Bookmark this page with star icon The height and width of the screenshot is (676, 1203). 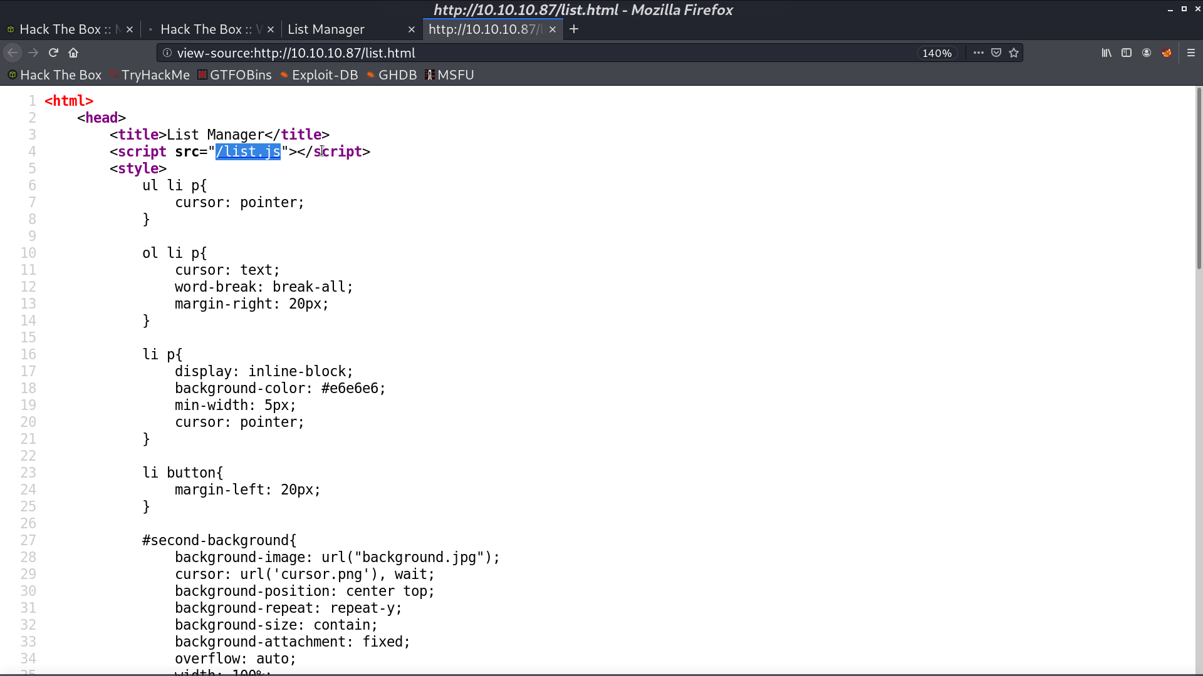(1014, 53)
